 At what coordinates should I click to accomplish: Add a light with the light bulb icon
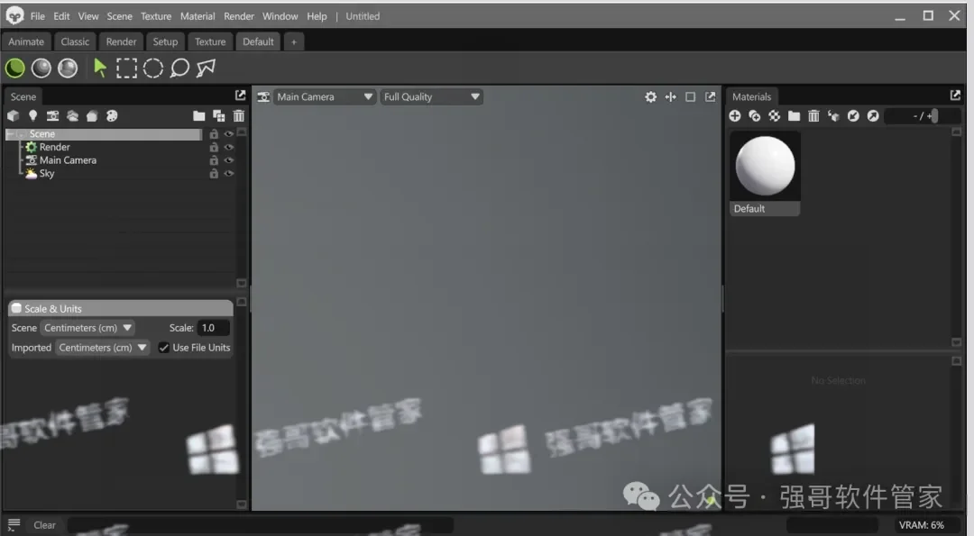(33, 115)
